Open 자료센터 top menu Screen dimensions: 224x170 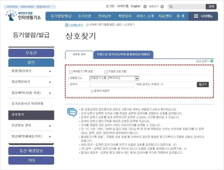pyautogui.click(x=165, y=16)
